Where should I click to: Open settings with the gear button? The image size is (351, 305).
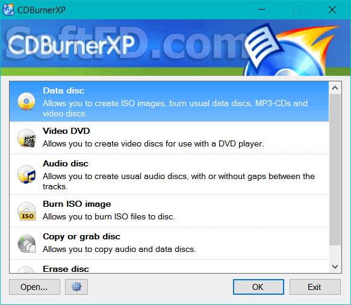pyautogui.click(x=76, y=287)
